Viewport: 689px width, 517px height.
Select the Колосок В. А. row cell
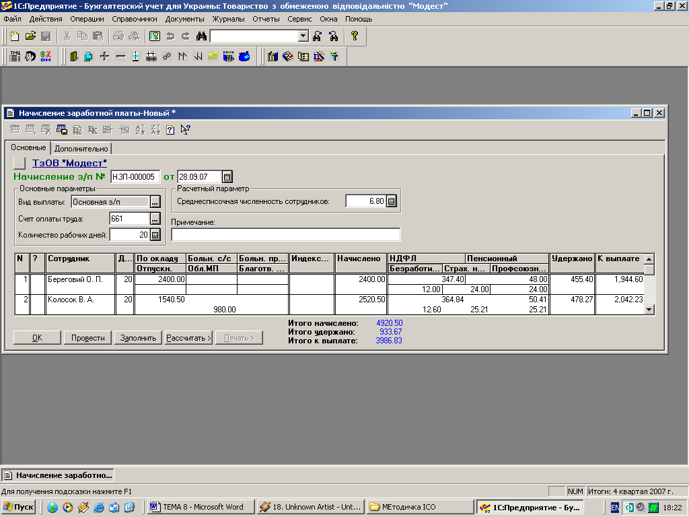(x=80, y=304)
